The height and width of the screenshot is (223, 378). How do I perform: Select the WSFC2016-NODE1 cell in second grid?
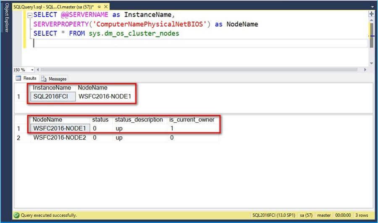point(60,128)
